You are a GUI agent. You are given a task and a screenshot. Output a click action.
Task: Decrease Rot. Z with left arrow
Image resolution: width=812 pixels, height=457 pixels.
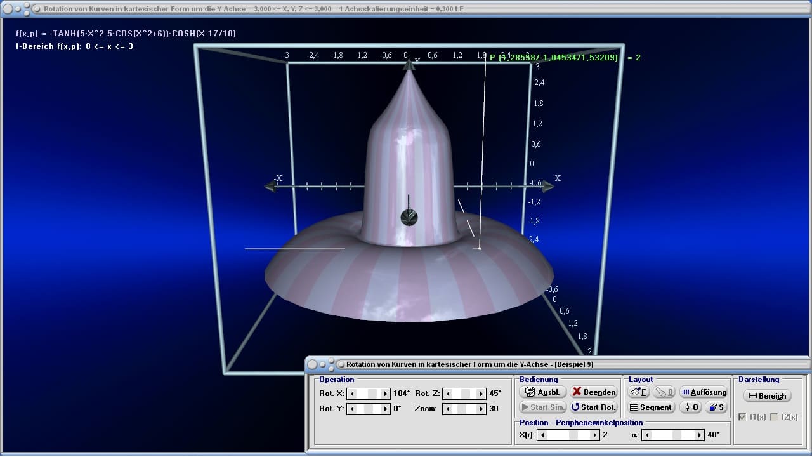click(x=447, y=394)
